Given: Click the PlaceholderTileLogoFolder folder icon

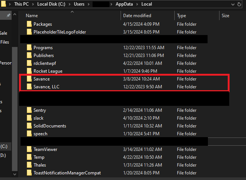Looking at the screenshot, I should pyautogui.click(x=29, y=32).
